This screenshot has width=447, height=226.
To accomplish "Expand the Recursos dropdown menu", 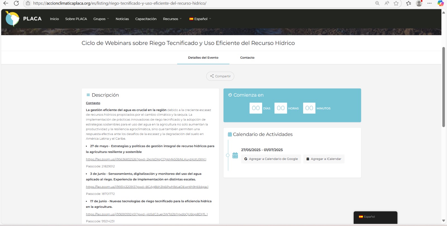I will pyautogui.click(x=172, y=19).
